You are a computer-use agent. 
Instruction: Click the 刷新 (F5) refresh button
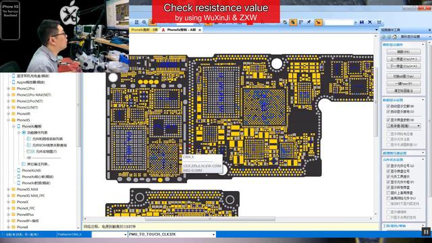pyautogui.click(x=404, y=51)
